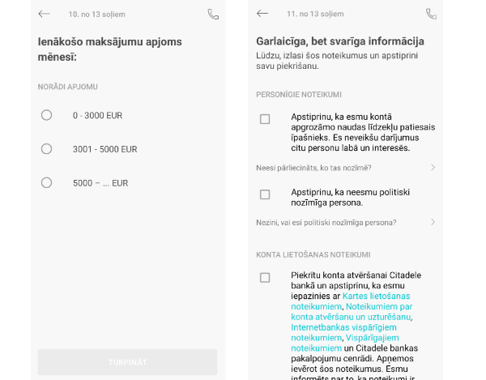Select the 5000 – ... EUR option
Screen dimensions: 486x380
(x=46, y=182)
